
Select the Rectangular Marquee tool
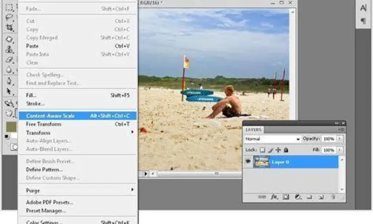click(9, 7)
